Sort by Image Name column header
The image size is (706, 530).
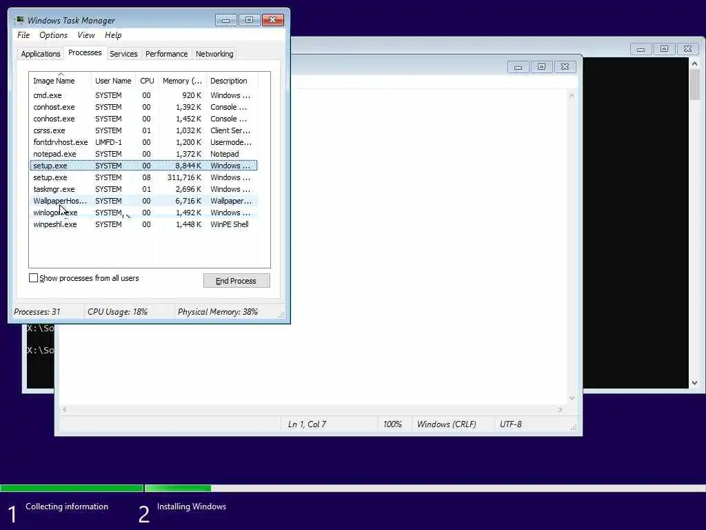pyautogui.click(x=60, y=81)
